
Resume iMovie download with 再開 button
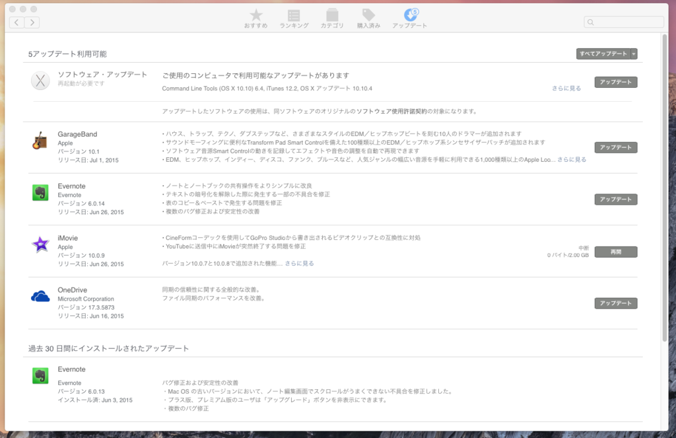point(616,252)
